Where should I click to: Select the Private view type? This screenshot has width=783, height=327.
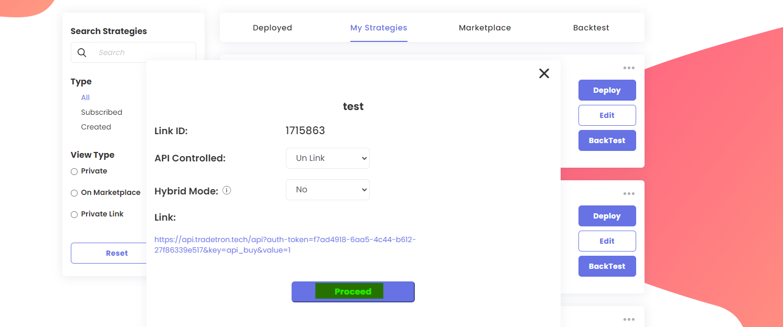point(74,171)
